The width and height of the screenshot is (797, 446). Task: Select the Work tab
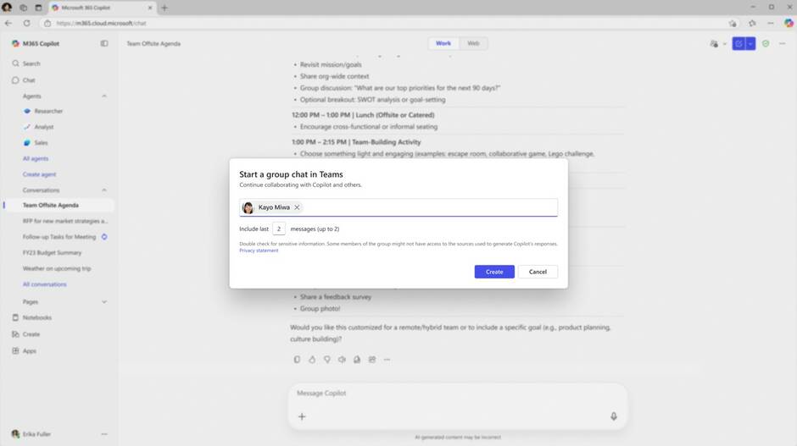443,43
